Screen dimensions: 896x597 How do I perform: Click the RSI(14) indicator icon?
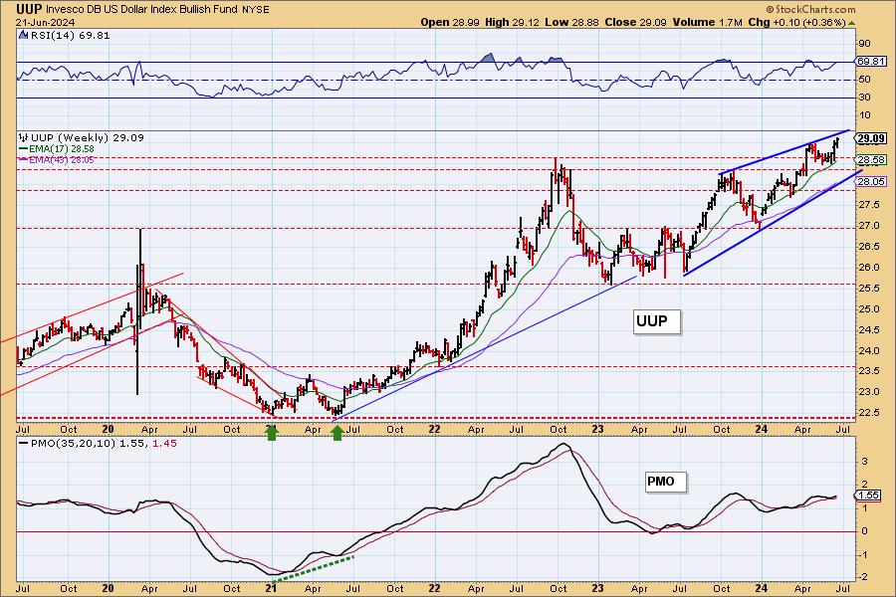23,35
